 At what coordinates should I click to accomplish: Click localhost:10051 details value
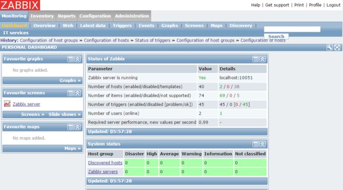(x=236, y=78)
